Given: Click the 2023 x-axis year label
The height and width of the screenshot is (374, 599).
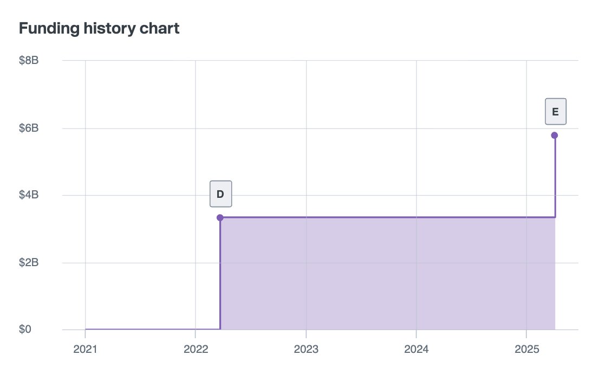Looking at the screenshot, I should [x=306, y=349].
